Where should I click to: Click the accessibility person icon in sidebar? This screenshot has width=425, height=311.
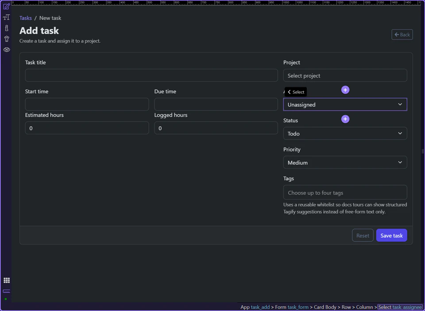6,39
